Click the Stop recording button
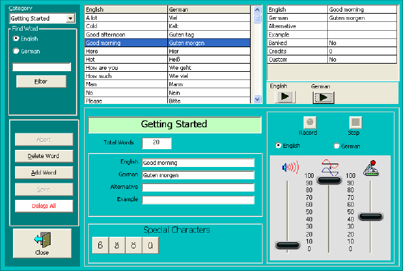 pos(355,122)
